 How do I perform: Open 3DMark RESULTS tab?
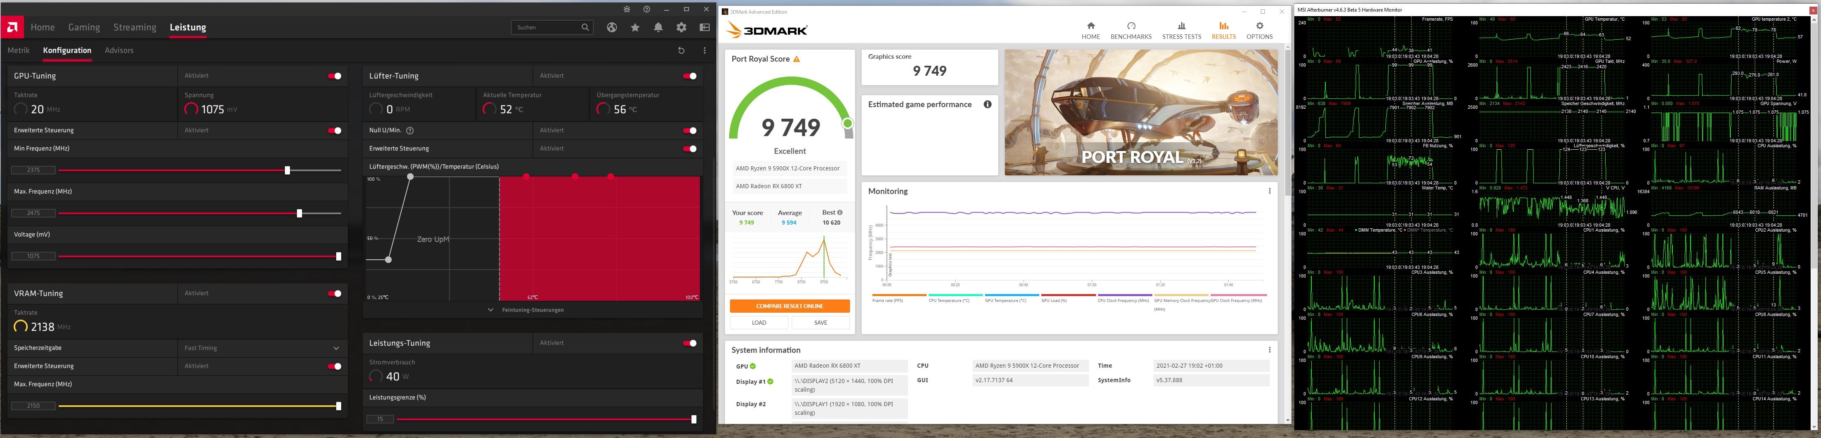[x=1224, y=31]
